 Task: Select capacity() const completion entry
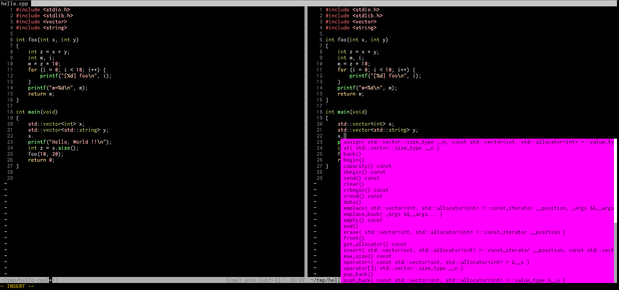pos(477,166)
